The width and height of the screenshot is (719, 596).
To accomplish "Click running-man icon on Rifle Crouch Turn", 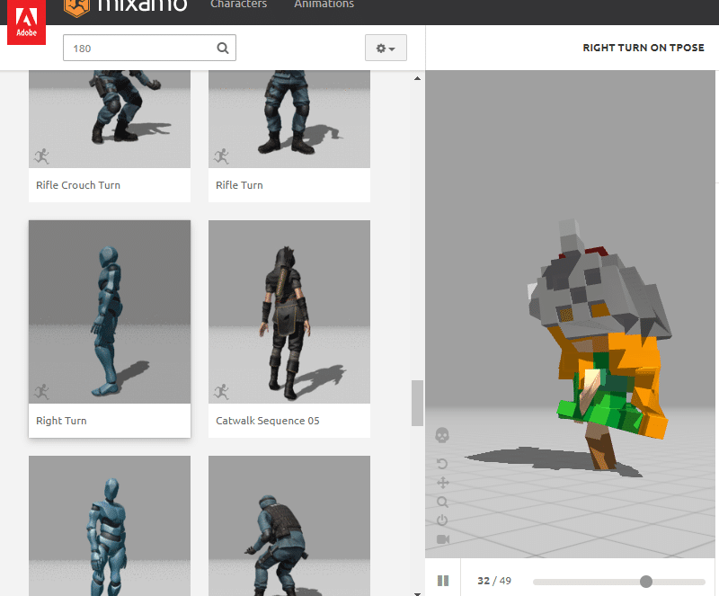I will coord(41,156).
